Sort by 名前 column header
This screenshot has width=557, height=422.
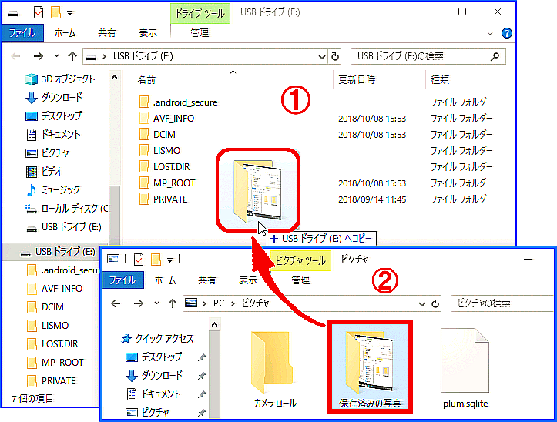[146, 79]
